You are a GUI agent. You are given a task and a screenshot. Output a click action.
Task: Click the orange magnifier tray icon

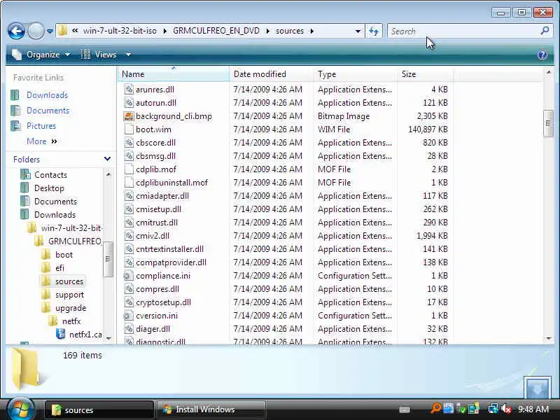point(435,409)
